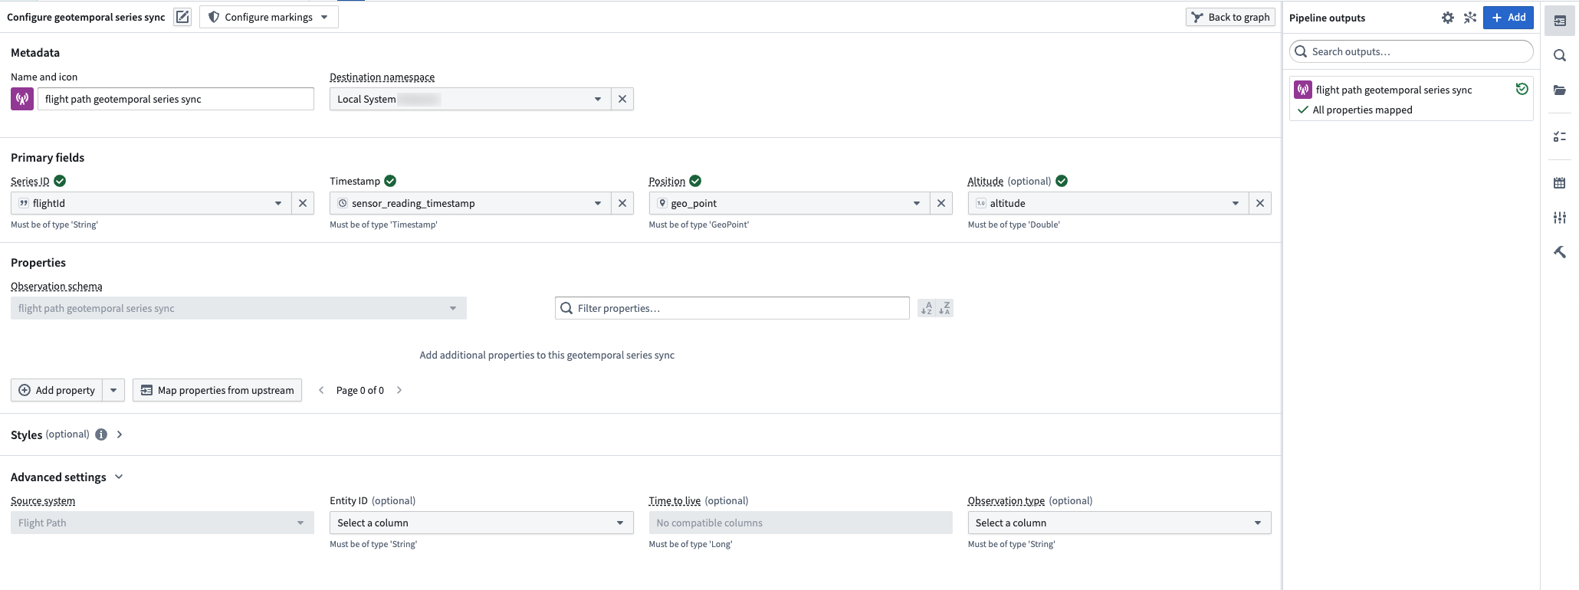Click the Back to graph button
The width and height of the screenshot is (1579, 590).
tap(1231, 17)
